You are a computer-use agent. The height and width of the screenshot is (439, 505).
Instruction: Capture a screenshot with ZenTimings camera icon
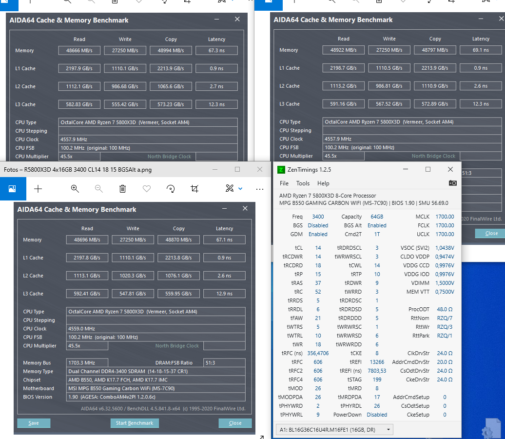tap(452, 183)
